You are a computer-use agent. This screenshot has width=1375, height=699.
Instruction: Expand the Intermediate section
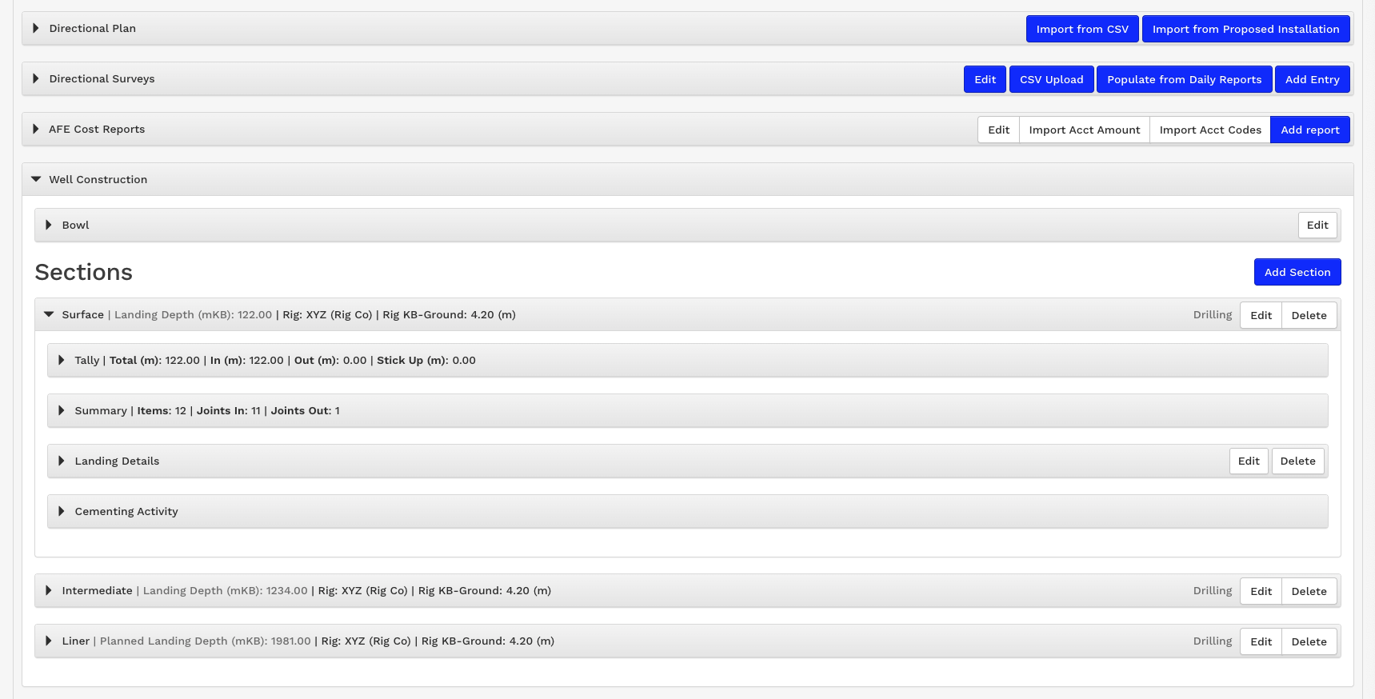49,591
